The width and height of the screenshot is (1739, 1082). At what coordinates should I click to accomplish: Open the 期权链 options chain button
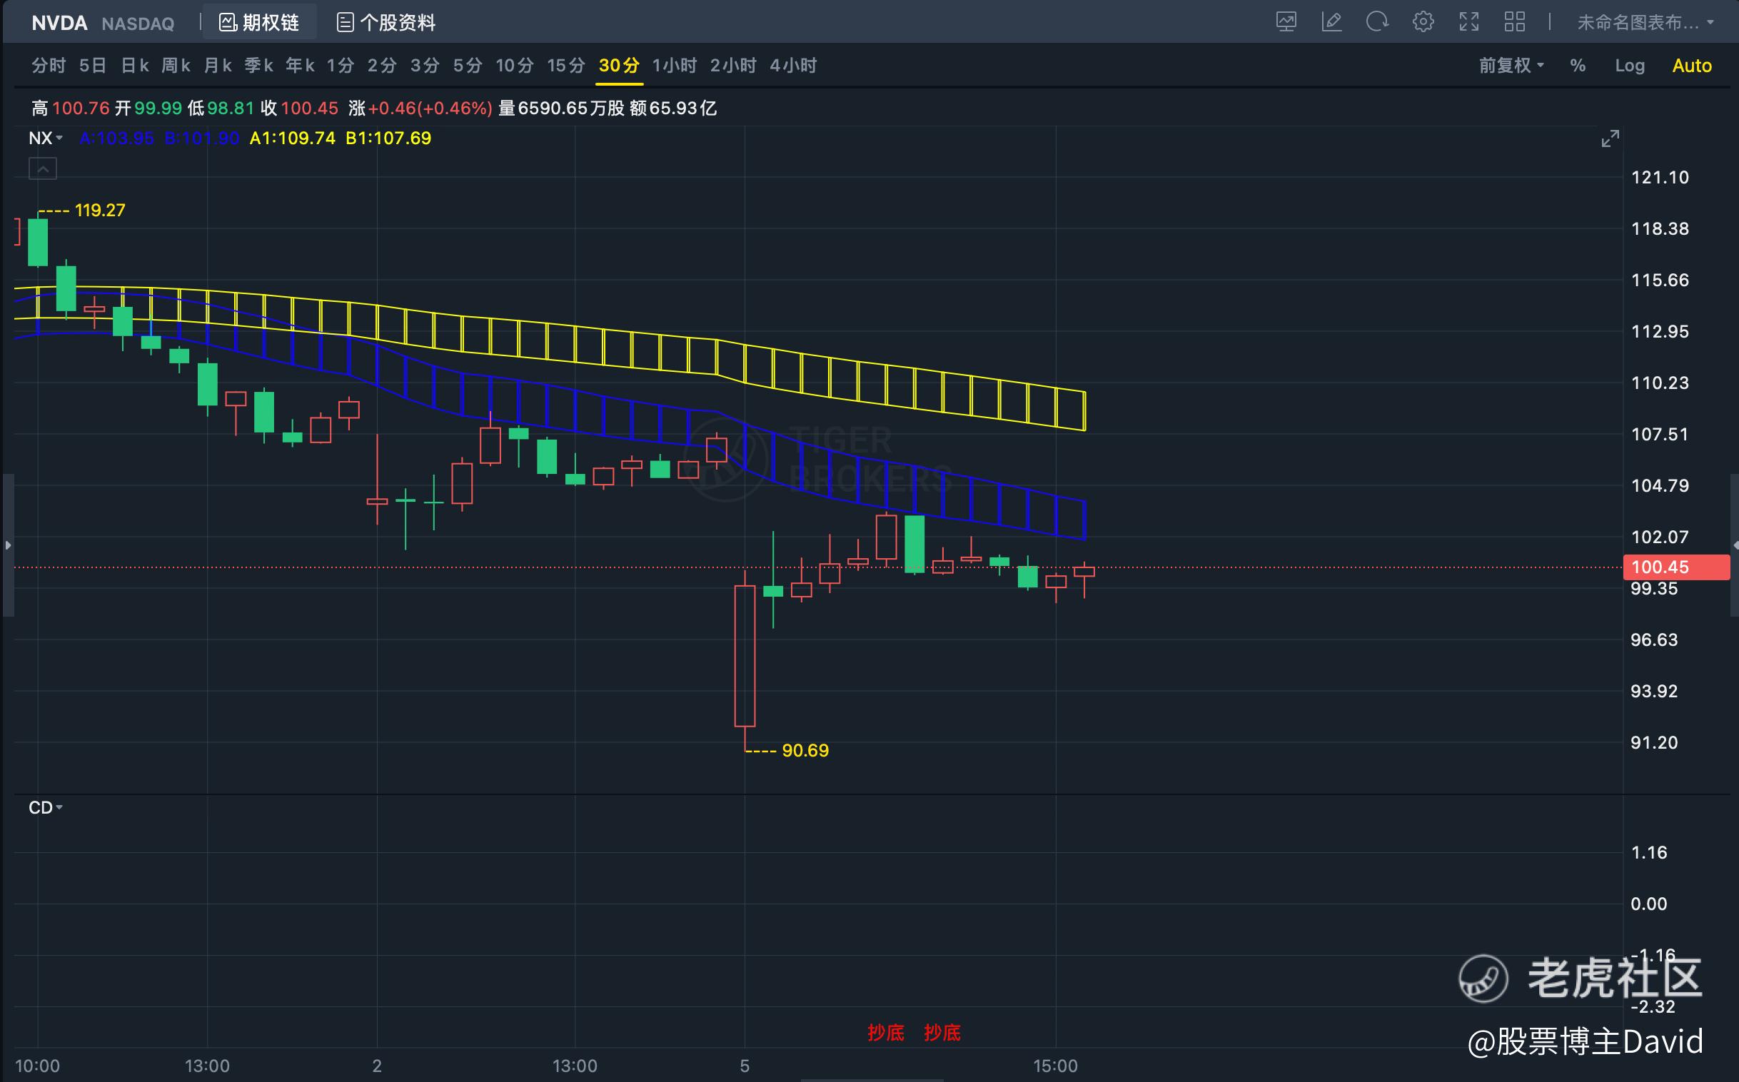click(259, 23)
